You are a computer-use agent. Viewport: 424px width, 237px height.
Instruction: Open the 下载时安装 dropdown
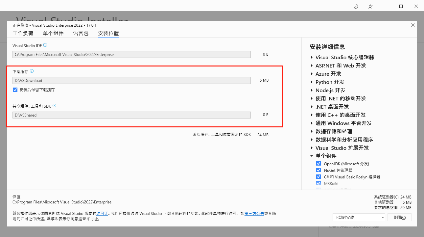[x=359, y=217]
